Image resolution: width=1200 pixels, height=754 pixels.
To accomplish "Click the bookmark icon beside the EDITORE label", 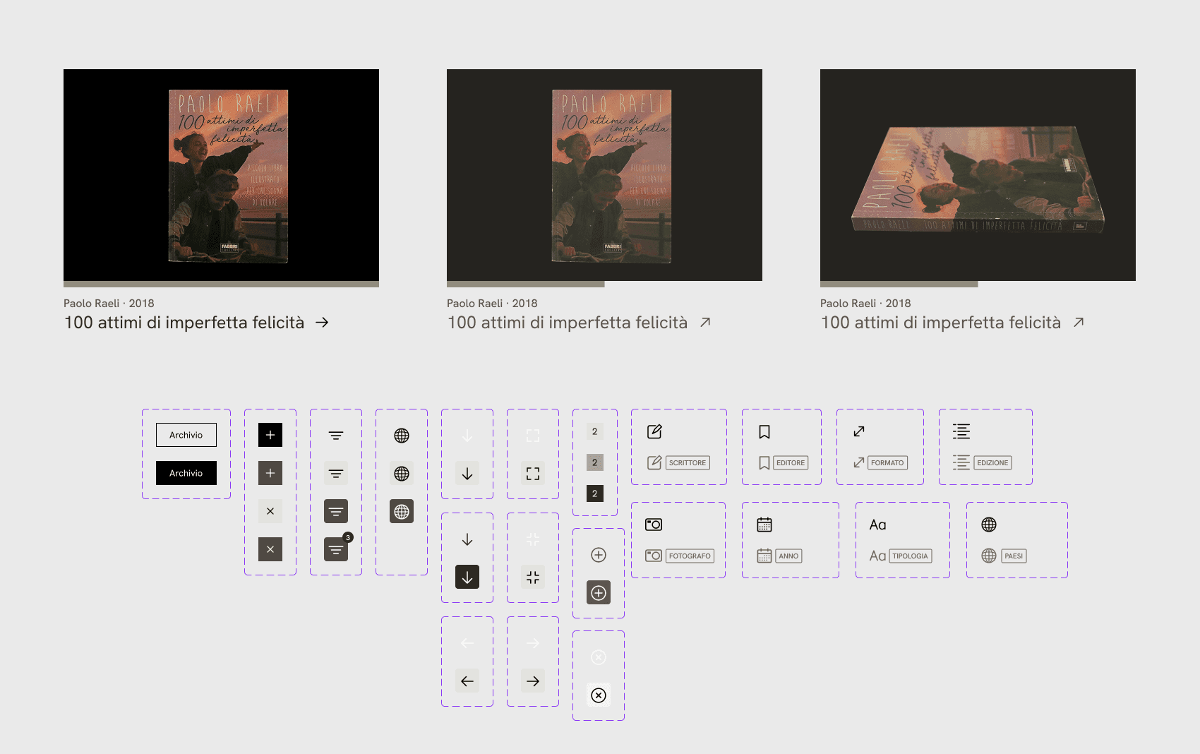I will [x=764, y=462].
